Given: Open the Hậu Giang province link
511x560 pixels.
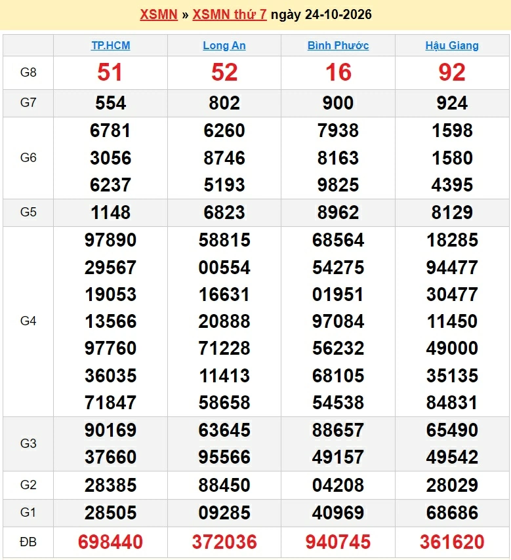Looking at the screenshot, I should [x=452, y=45].
